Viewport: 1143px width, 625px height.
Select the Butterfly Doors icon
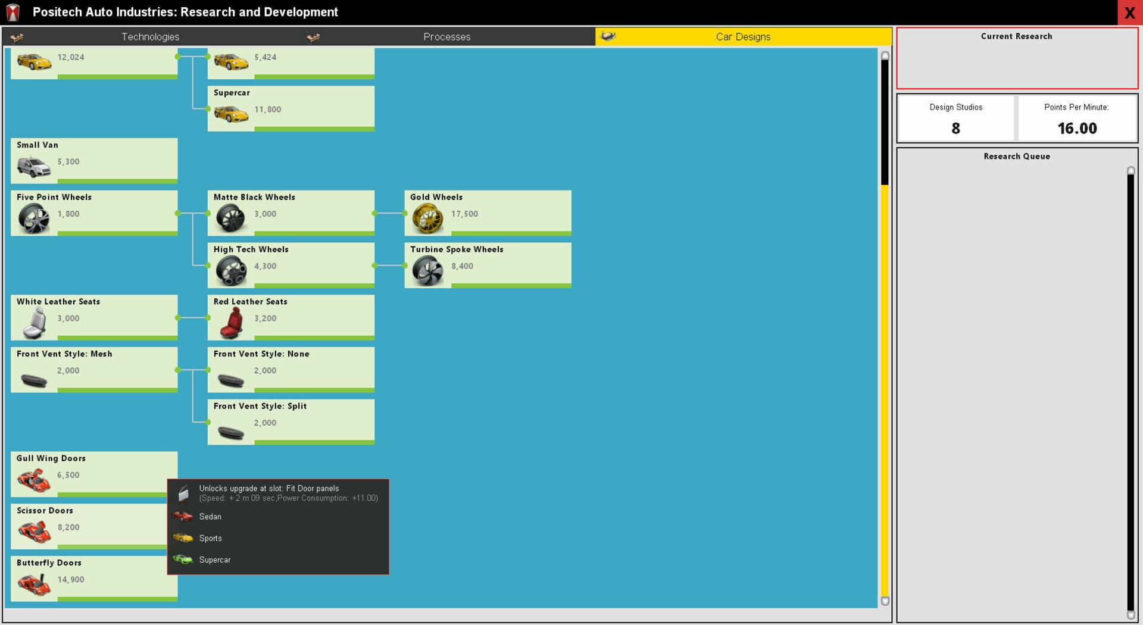[x=35, y=583]
